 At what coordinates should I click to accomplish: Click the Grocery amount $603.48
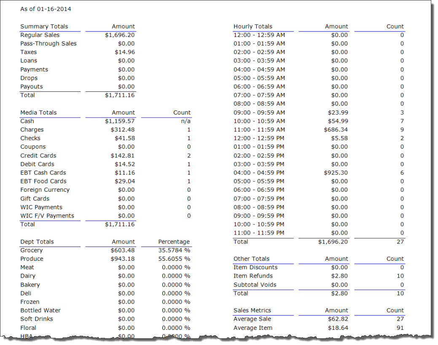coord(123,250)
